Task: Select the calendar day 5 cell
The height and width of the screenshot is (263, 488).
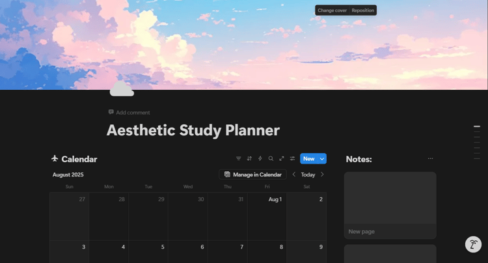Action: (x=148, y=252)
